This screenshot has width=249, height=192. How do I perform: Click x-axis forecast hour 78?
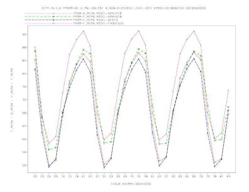pyautogui.click(x=215, y=176)
